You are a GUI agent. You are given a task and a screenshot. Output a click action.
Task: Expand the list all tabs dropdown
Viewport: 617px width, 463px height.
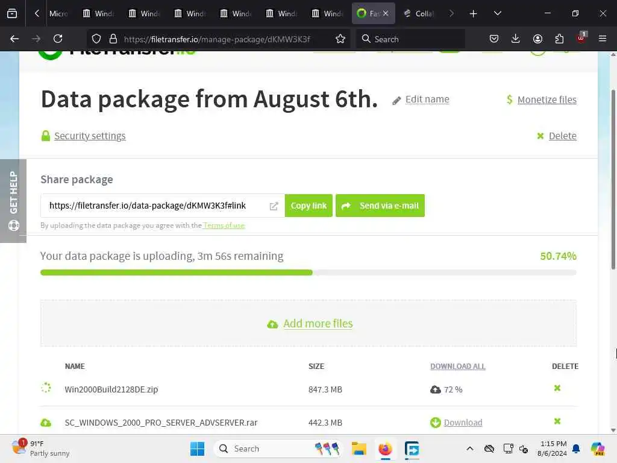tap(497, 13)
